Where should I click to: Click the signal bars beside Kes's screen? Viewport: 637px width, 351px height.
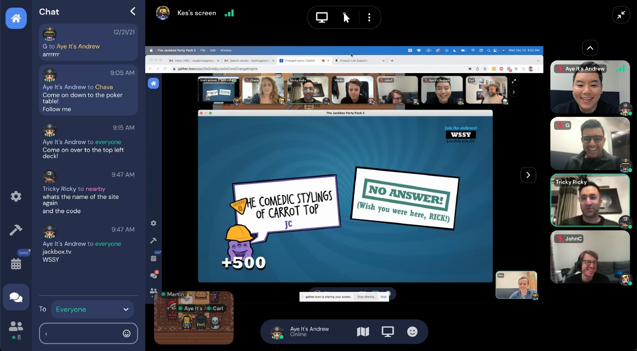tap(229, 13)
